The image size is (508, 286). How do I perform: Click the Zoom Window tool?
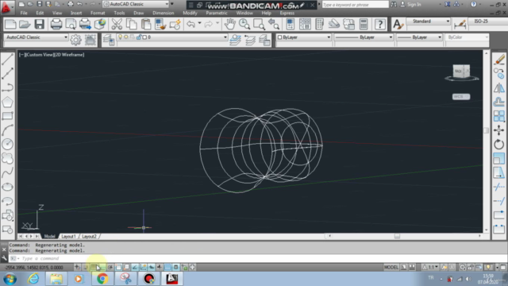coord(260,25)
